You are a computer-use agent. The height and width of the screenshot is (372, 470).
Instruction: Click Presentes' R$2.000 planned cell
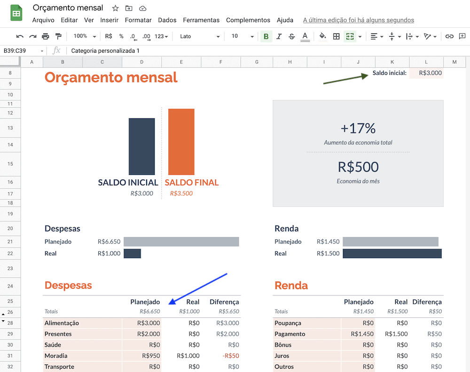point(142,334)
